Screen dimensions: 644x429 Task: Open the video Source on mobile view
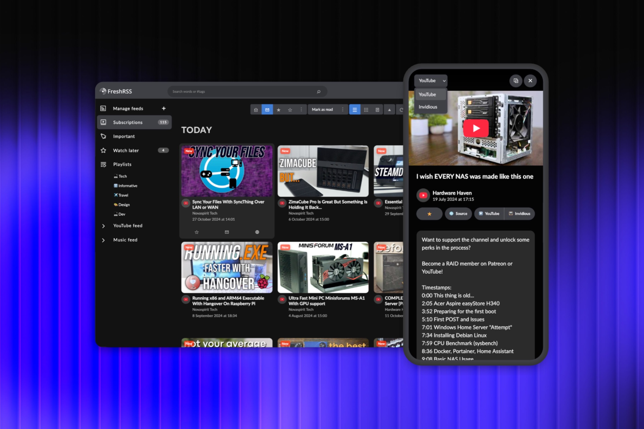(x=458, y=213)
